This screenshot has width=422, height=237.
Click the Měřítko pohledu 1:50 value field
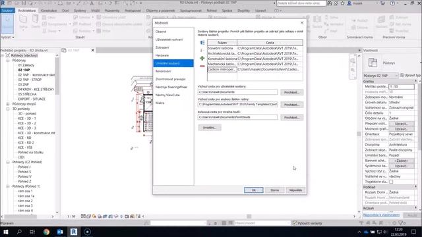click(402, 86)
